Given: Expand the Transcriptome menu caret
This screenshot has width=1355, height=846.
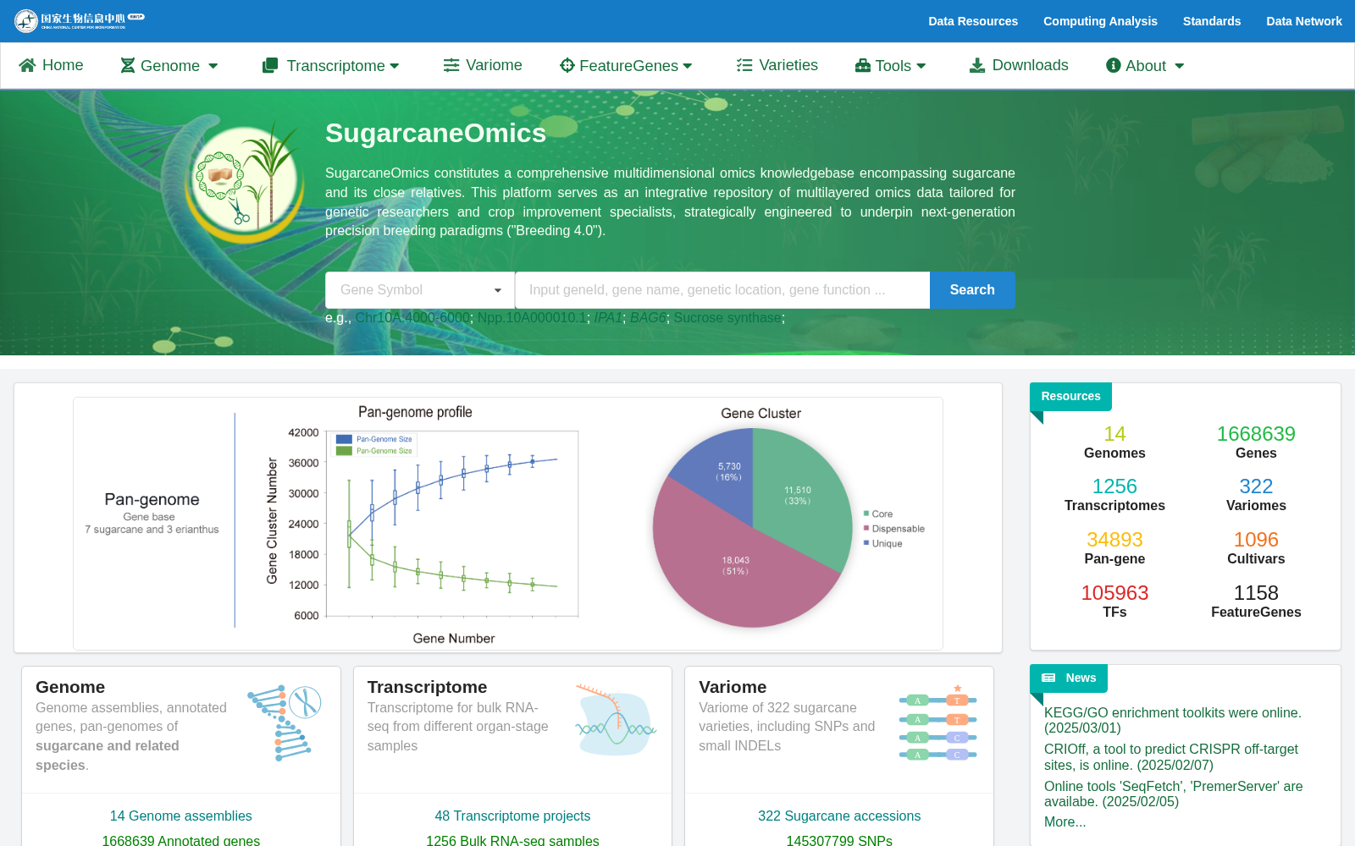Looking at the screenshot, I should [x=395, y=66].
